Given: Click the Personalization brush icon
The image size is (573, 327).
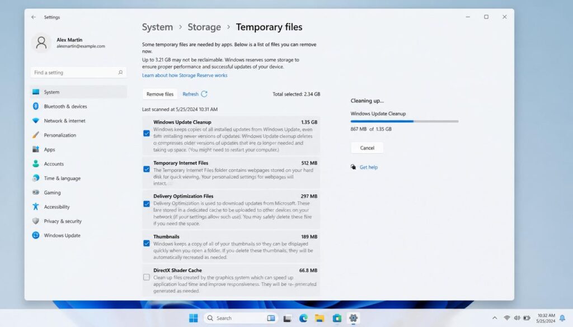Looking at the screenshot, I should pos(35,135).
